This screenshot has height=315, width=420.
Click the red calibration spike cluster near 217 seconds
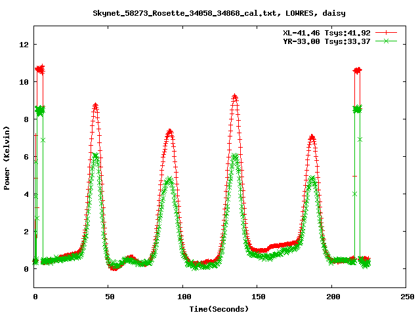click(357, 70)
